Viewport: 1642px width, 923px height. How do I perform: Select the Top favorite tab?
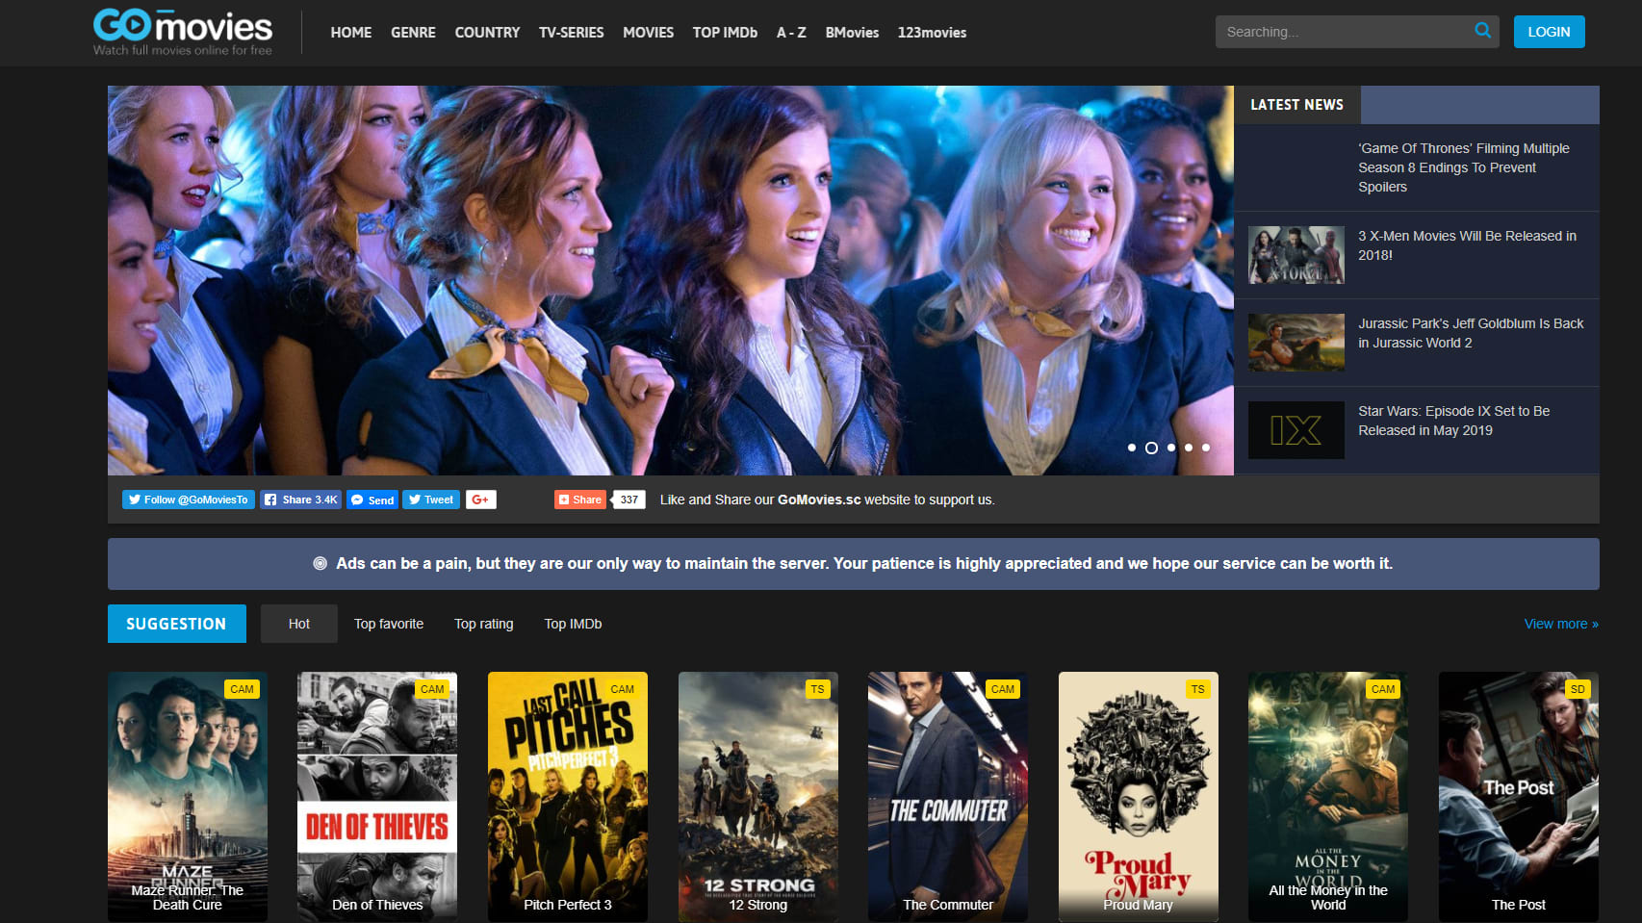[x=389, y=624]
